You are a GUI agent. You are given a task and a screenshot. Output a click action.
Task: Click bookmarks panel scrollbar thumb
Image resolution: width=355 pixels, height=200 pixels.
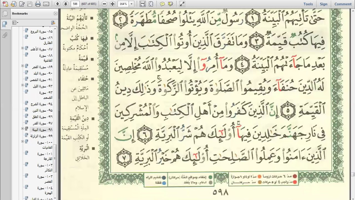(x=55, y=158)
